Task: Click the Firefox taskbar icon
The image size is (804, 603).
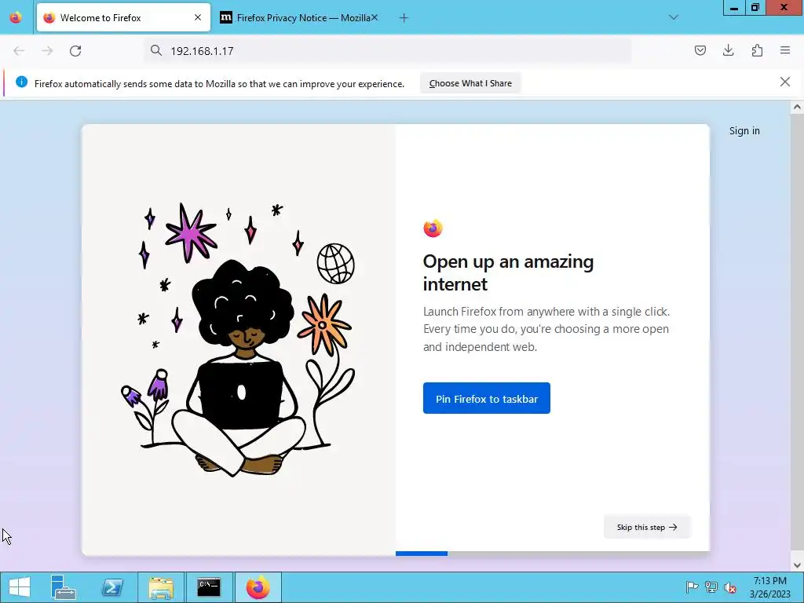Action: coord(258,587)
